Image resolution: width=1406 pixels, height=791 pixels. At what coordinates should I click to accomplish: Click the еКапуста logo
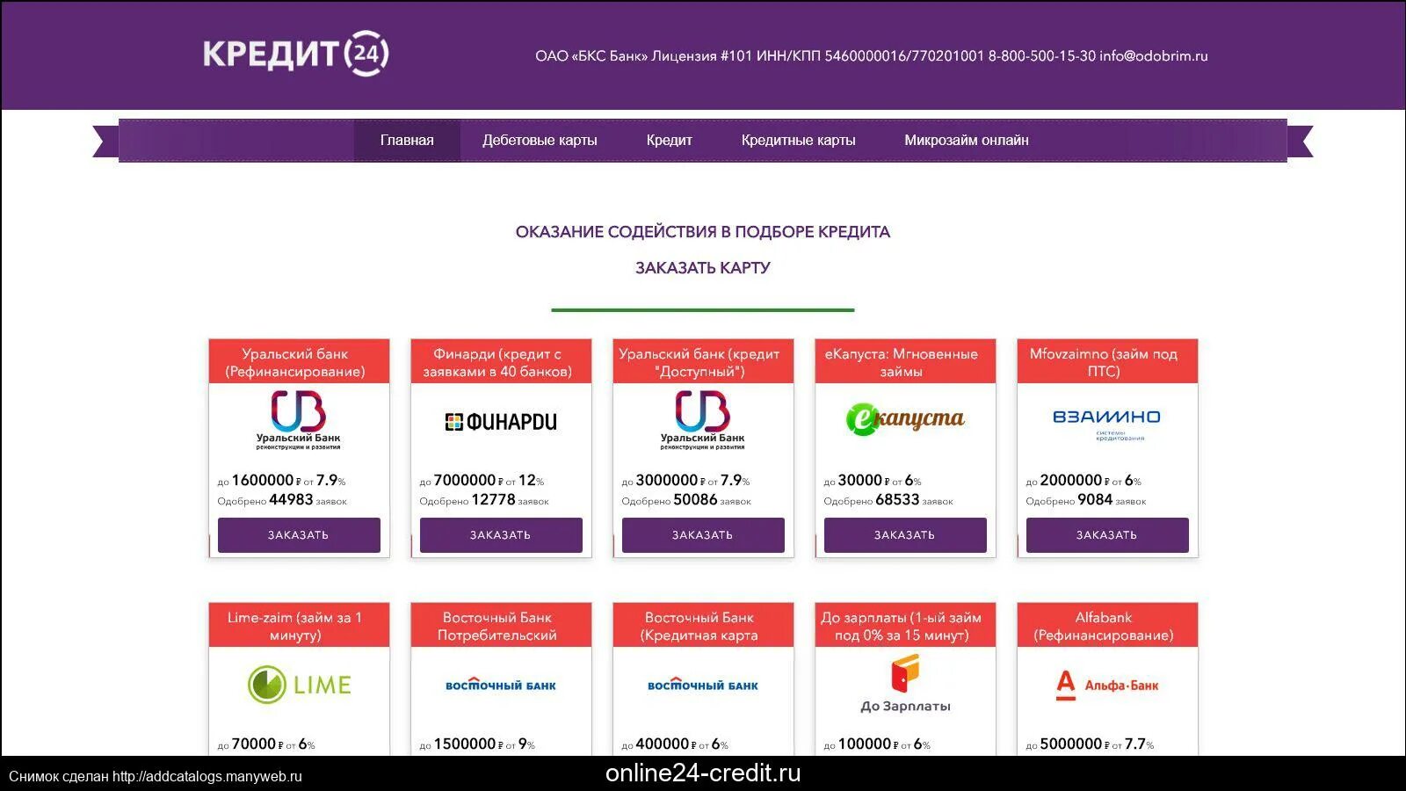tap(905, 418)
